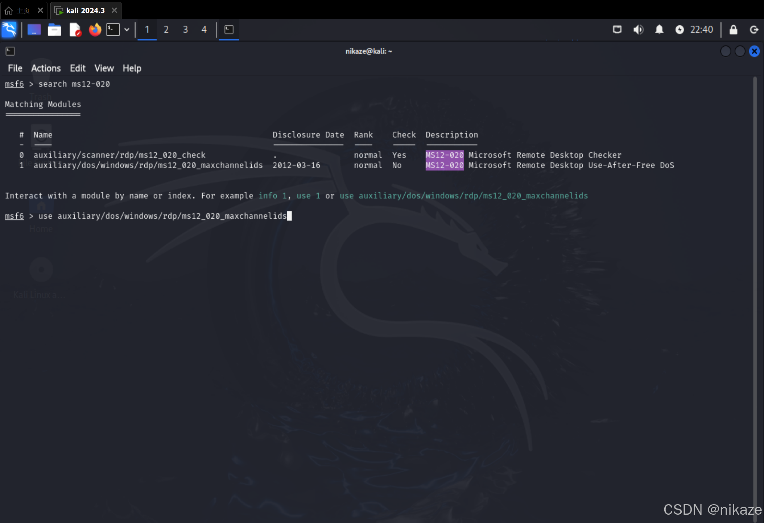Open the View menu
The width and height of the screenshot is (764, 523).
coord(104,68)
